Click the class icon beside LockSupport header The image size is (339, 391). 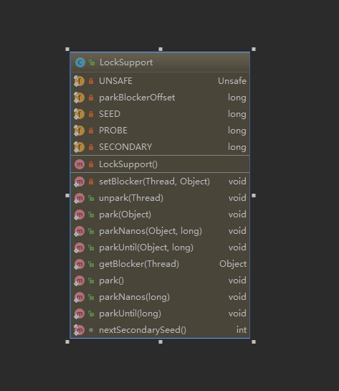[80, 62]
